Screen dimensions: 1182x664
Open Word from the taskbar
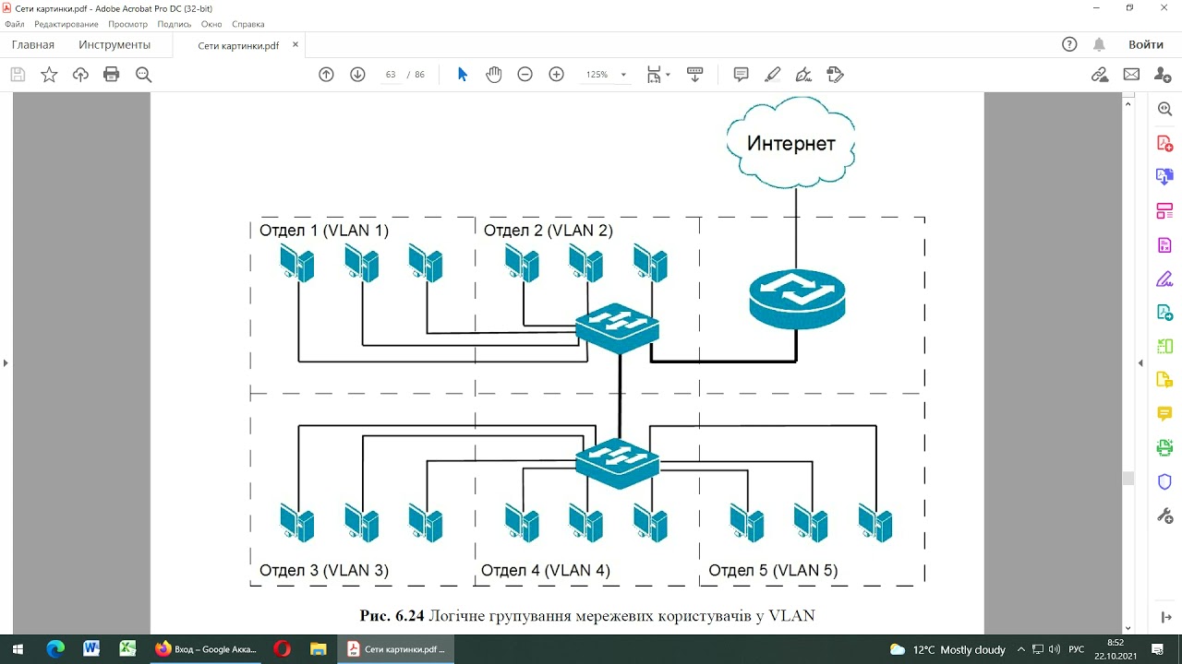pyautogui.click(x=91, y=649)
